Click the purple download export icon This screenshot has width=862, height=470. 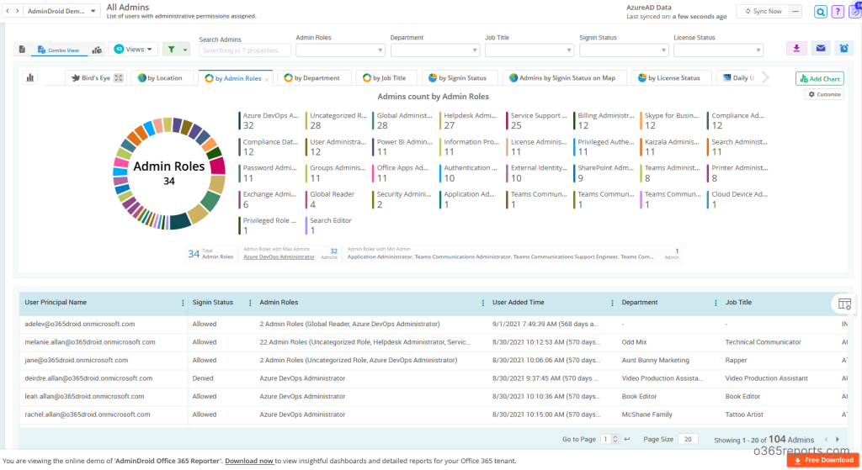(796, 48)
